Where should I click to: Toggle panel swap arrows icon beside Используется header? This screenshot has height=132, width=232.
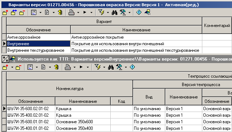[5, 59]
